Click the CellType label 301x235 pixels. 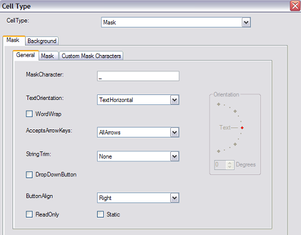click(x=18, y=21)
